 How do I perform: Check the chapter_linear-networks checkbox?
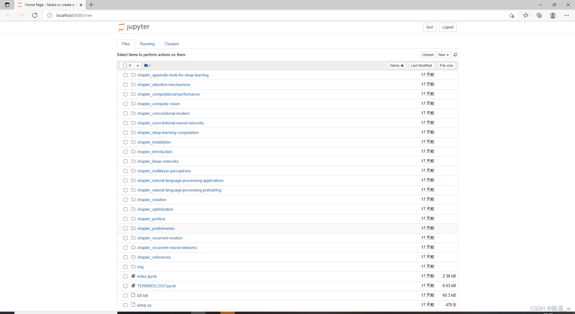[x=125, y=161]
